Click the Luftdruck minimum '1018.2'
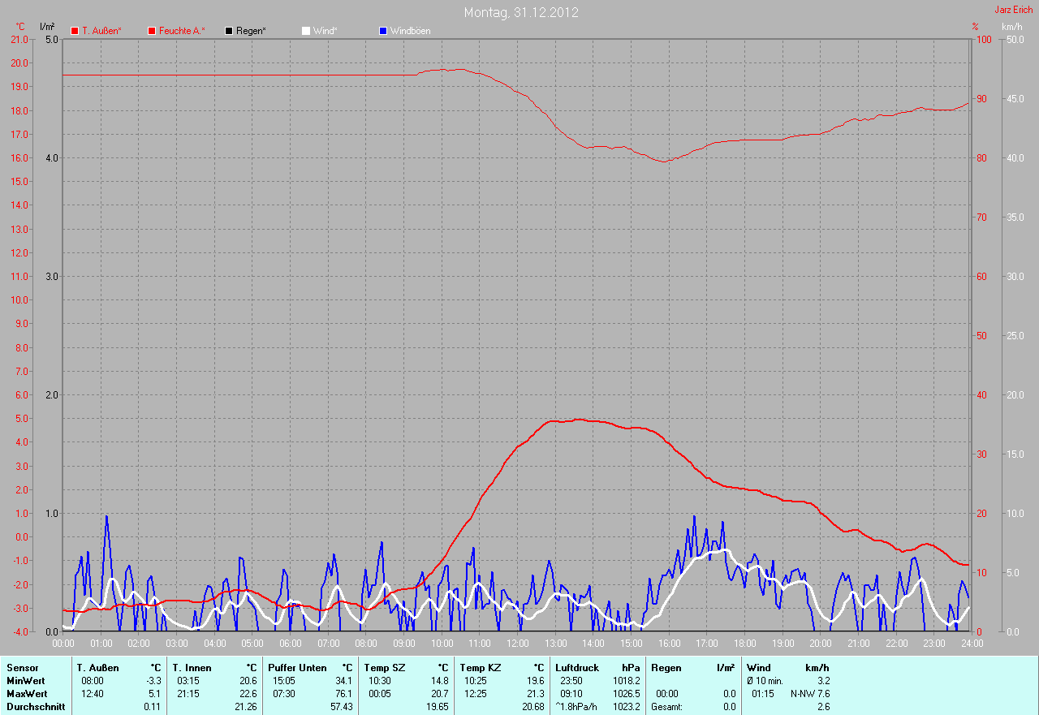Image resolution: width=1039 pixels, height=715 pixels. point(627,681)
